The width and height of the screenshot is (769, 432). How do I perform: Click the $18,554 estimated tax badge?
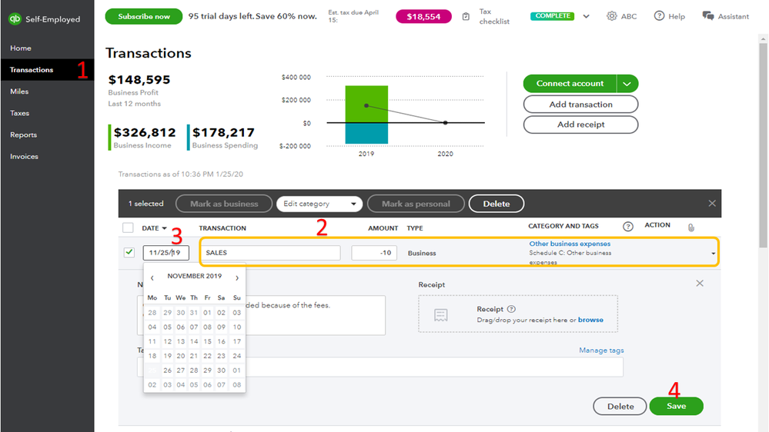click(x=423, y=17)
